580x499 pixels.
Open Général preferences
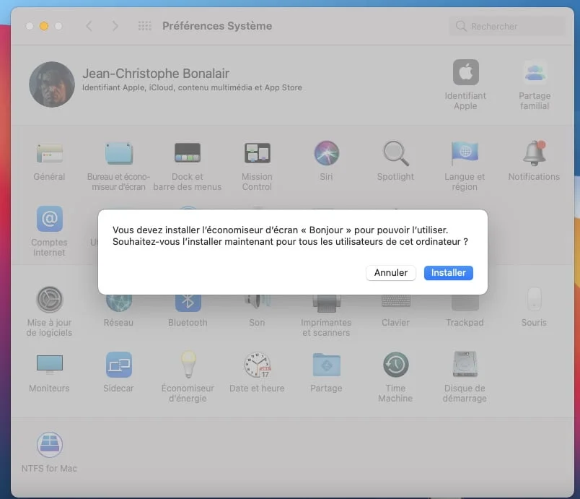click(49, 154)
